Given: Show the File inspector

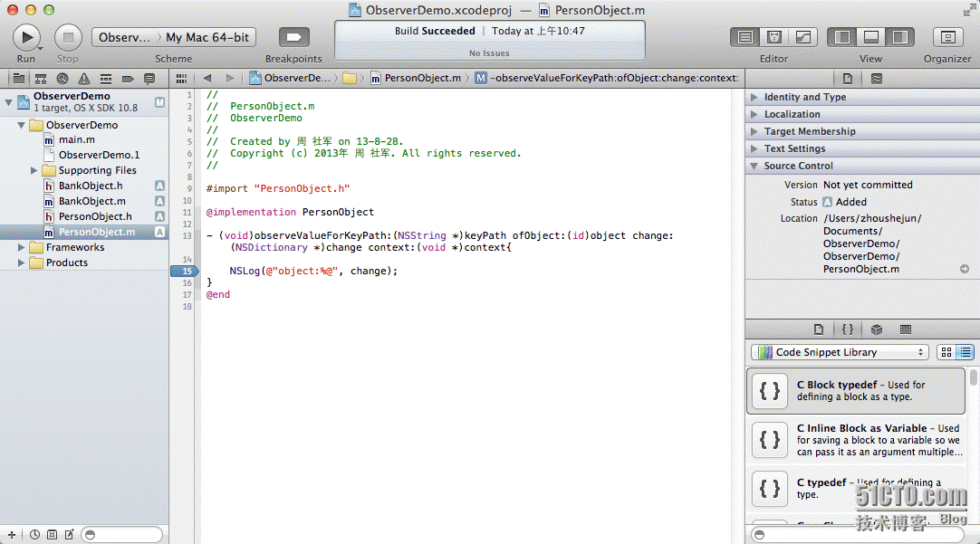Looking at the screenshot, I should (x=848, y=79).
